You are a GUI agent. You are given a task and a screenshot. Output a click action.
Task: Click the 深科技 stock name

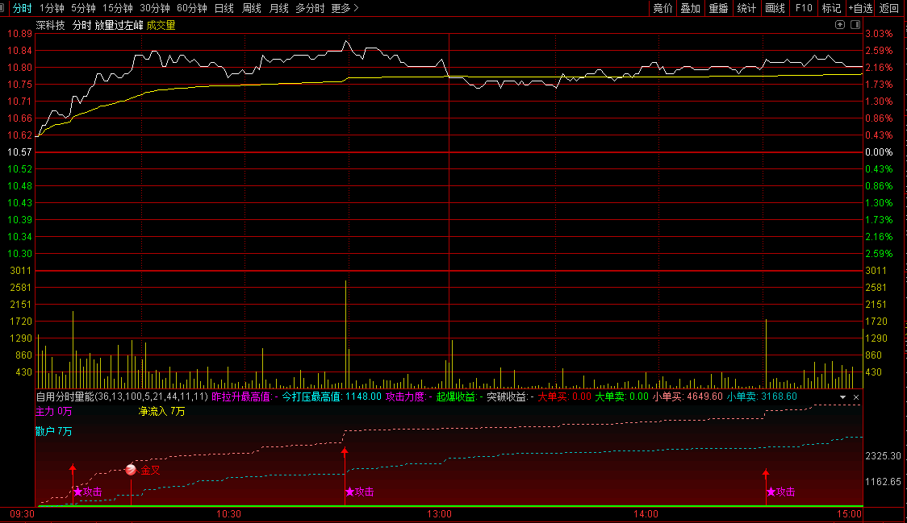pos(50,26)
